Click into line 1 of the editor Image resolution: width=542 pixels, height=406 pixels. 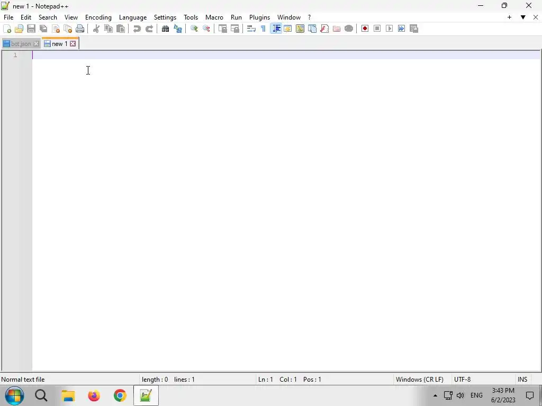click(x=286, y=55)
